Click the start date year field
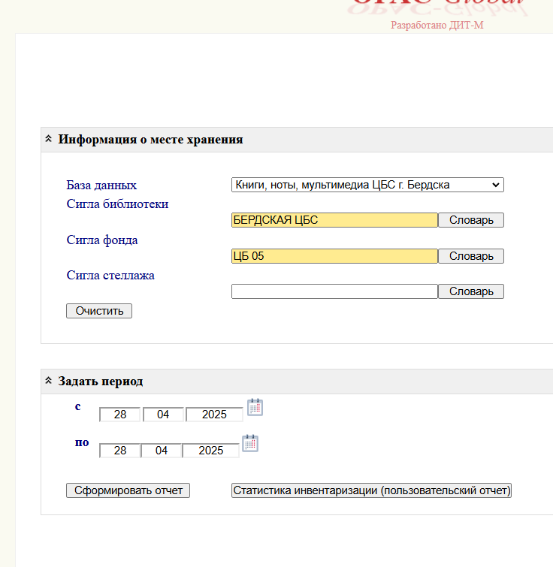553x567 pixels. coord(214,415)
